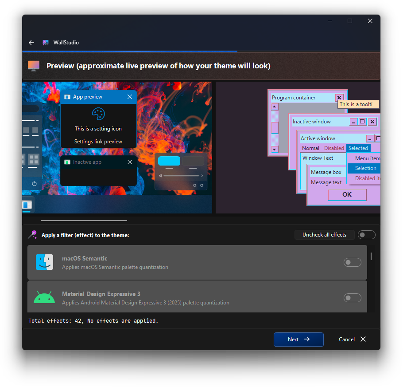The image size is (403, 387).
Task: Close the App preview mock window
Action: pos(130,97)
